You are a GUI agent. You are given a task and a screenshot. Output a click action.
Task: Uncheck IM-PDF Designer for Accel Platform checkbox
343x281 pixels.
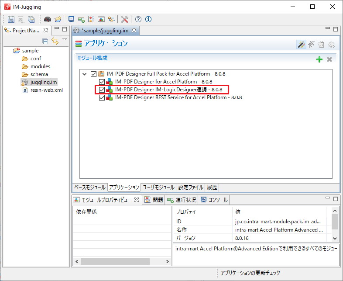click(102, 82)
